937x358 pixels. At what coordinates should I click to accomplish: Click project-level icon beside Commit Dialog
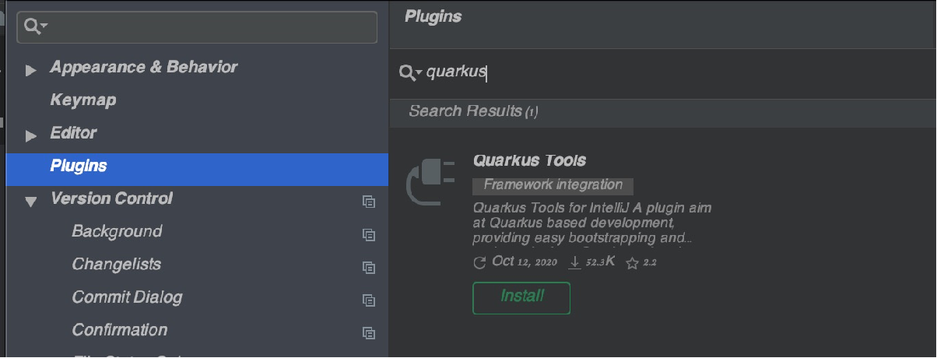click(369, 300)
